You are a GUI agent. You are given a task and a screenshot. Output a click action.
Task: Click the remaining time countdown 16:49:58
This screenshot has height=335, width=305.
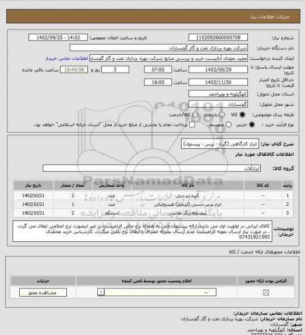point(74,69)
